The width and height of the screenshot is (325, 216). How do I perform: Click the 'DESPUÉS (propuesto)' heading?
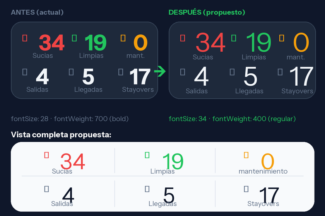207,12
